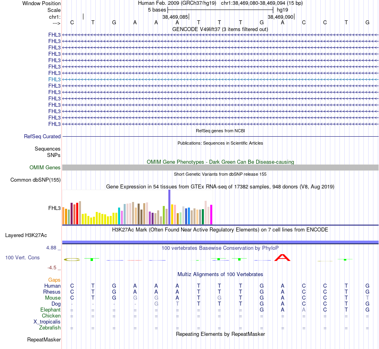Image resolution: width=379 pixels, height=349 pixels.
Task: Open the GTEx Gene Expression in 54 tissues title
Action: [x=220, y=186]
